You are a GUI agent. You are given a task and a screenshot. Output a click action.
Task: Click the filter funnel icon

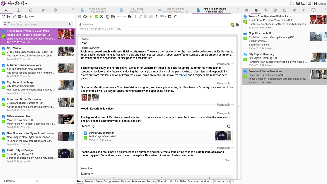pos(3,17)
